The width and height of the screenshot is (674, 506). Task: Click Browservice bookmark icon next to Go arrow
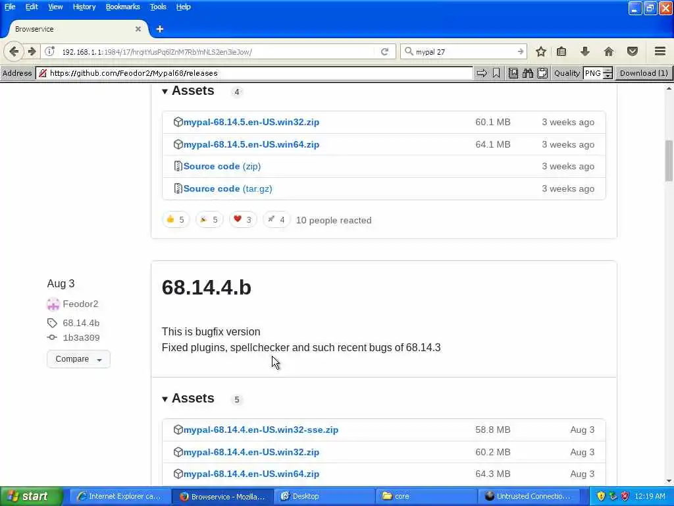click(496, 73)
